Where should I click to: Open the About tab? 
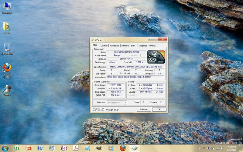point(152,46)
